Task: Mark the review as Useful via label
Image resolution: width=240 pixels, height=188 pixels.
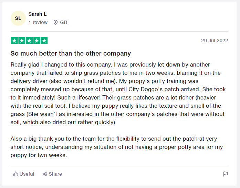Action: click(27, 174)
